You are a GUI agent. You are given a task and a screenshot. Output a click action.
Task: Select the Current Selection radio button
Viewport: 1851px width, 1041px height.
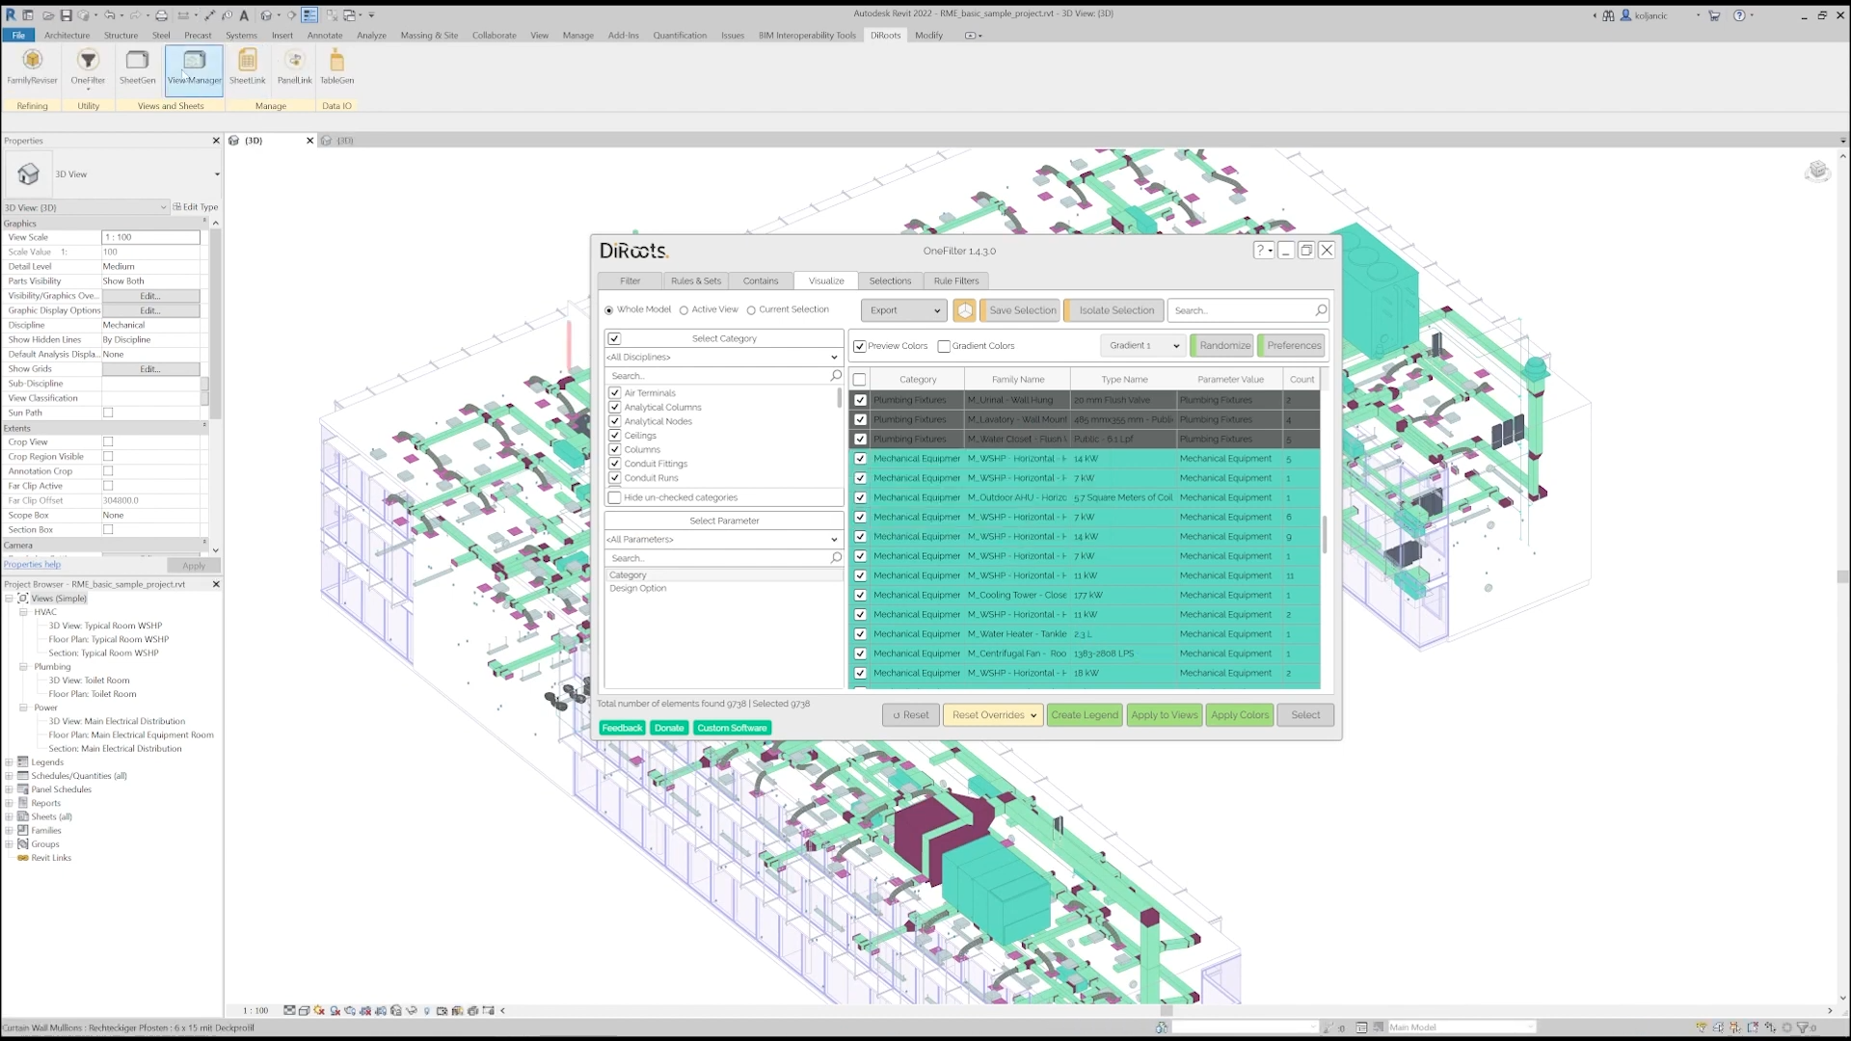(x=751, y=310)
